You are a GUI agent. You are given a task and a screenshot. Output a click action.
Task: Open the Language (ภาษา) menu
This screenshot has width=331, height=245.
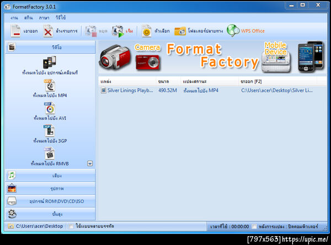click(x=44, y=18)
